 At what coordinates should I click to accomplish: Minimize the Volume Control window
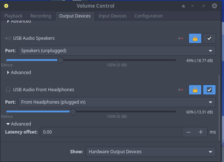pyautogui.click(x=193, y=6)
